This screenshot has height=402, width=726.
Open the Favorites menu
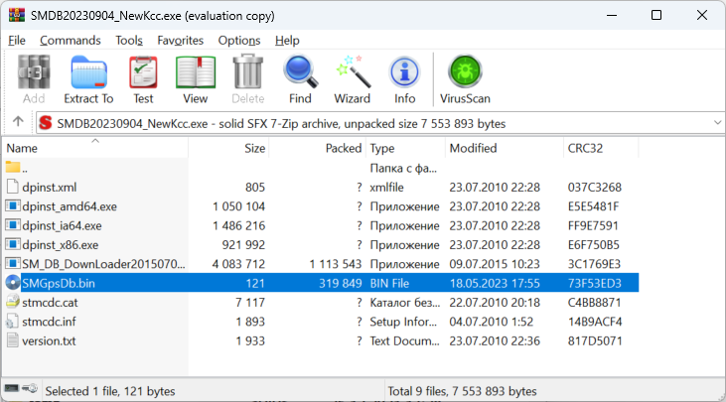click(180, 40)
